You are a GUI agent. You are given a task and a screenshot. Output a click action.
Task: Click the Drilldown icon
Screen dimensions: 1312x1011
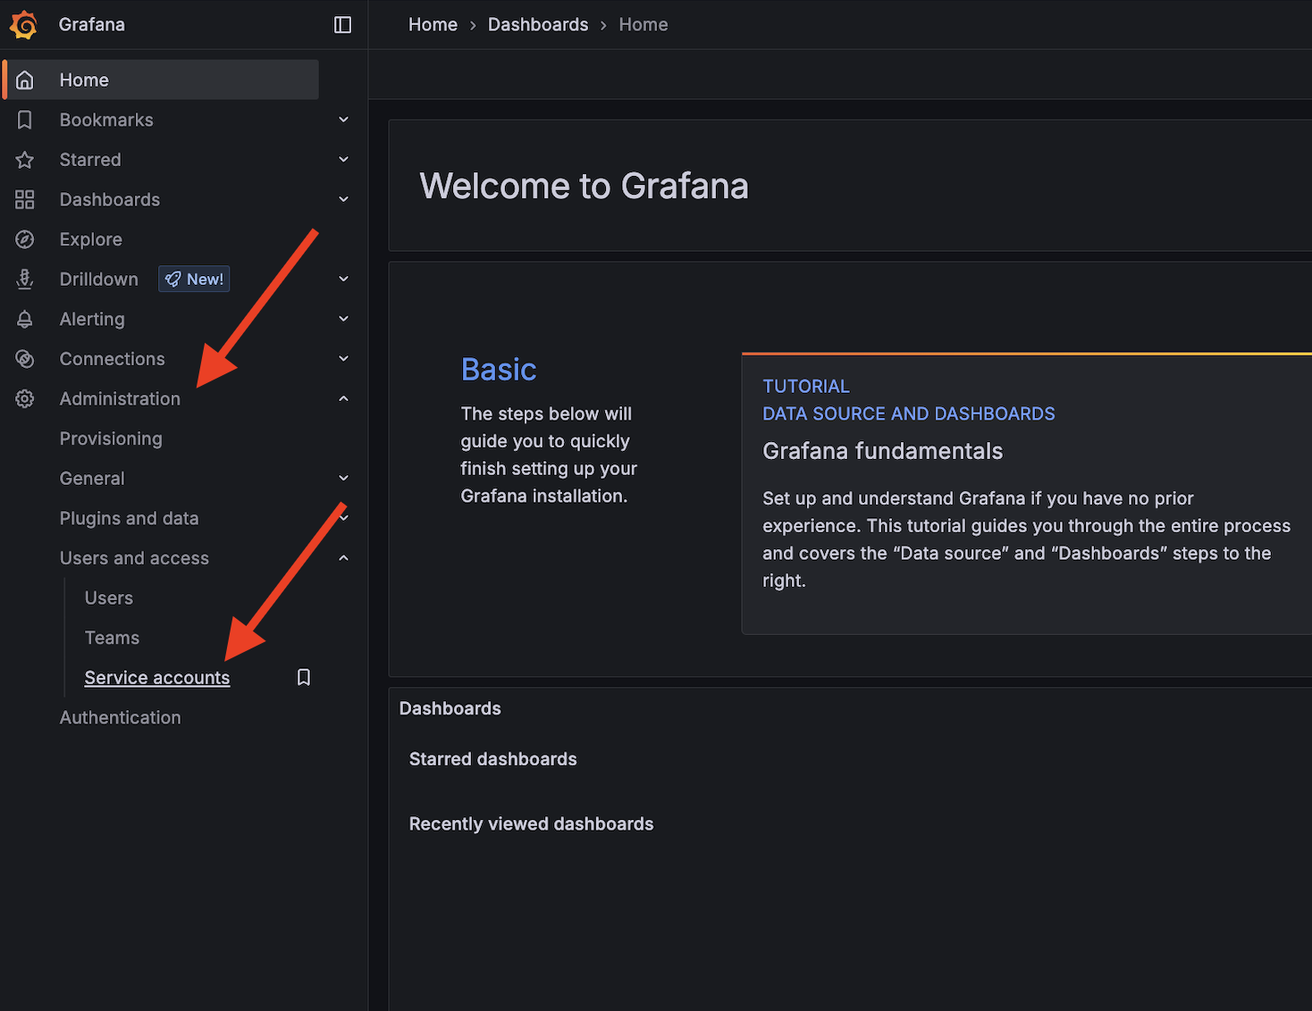point(25,279)
